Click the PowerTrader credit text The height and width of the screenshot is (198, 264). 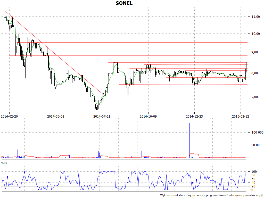211,195
